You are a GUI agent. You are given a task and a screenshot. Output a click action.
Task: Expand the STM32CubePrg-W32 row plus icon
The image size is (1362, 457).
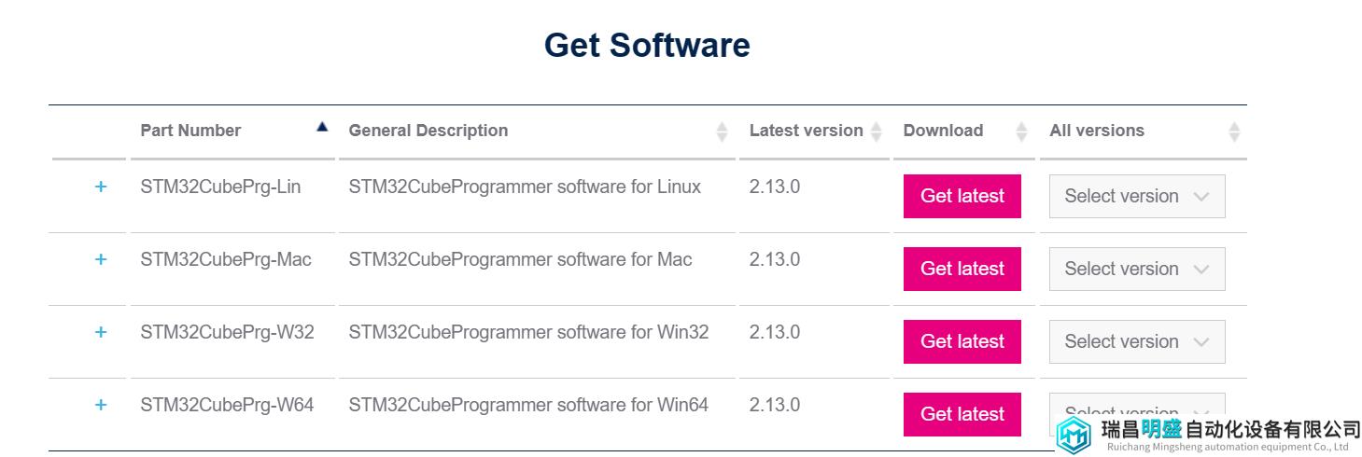click(101, 332)
